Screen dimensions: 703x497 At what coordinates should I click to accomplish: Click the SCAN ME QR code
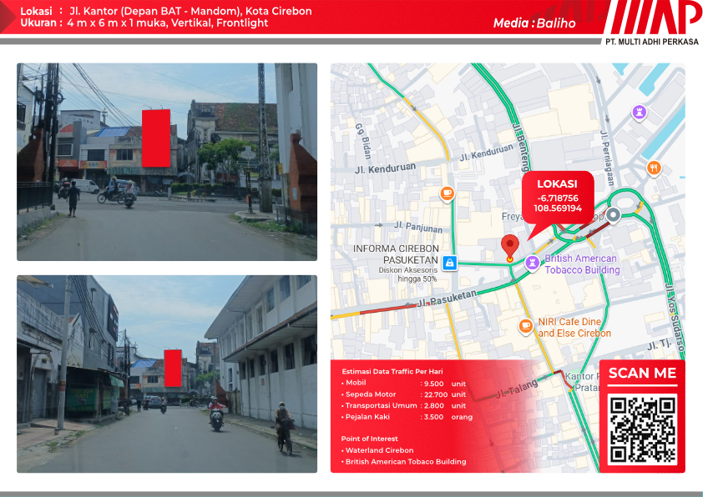click(x=642, y=429)
